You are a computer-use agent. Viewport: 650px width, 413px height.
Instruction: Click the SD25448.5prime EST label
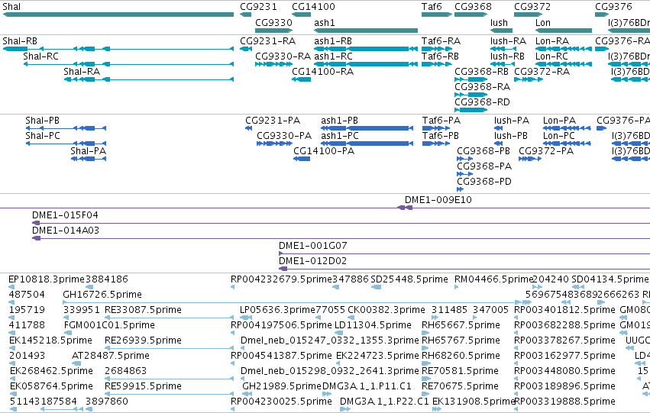coord(409,279)
